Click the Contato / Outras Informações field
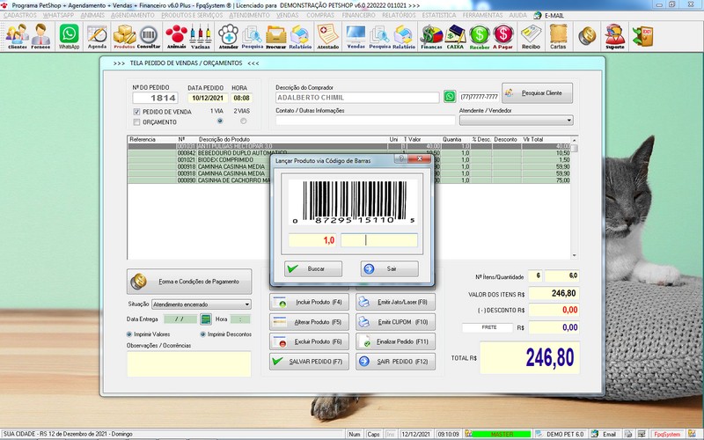 click(x=365, y=121)
